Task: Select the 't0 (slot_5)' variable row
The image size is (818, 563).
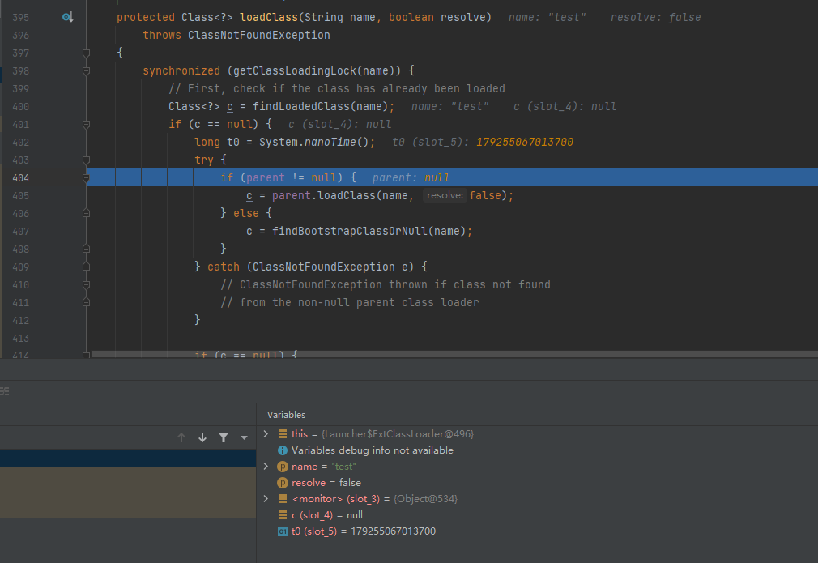Action: [x=537, y=531]
